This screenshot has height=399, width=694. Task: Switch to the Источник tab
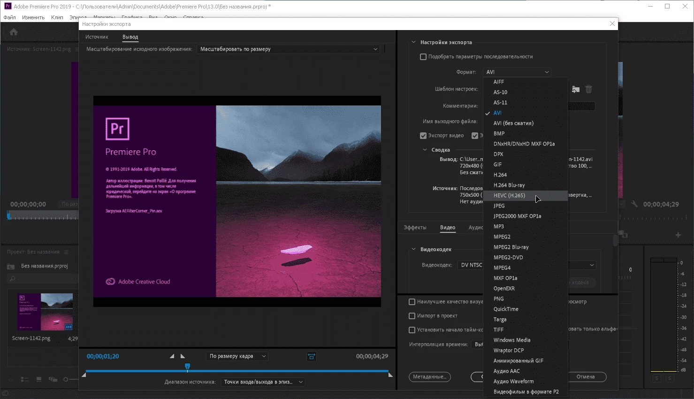tap(97, 37)
